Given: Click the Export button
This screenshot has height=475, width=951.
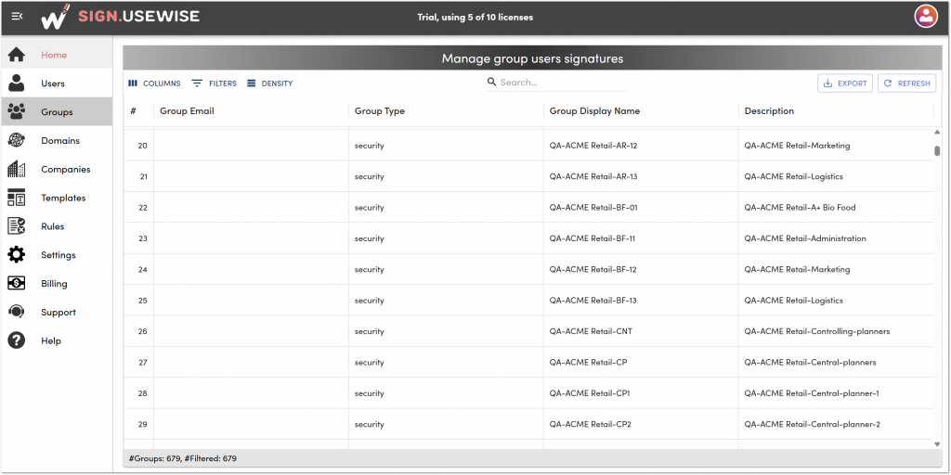Looking at the screenshot, I should pyautogui.click(x=845, y=83).
